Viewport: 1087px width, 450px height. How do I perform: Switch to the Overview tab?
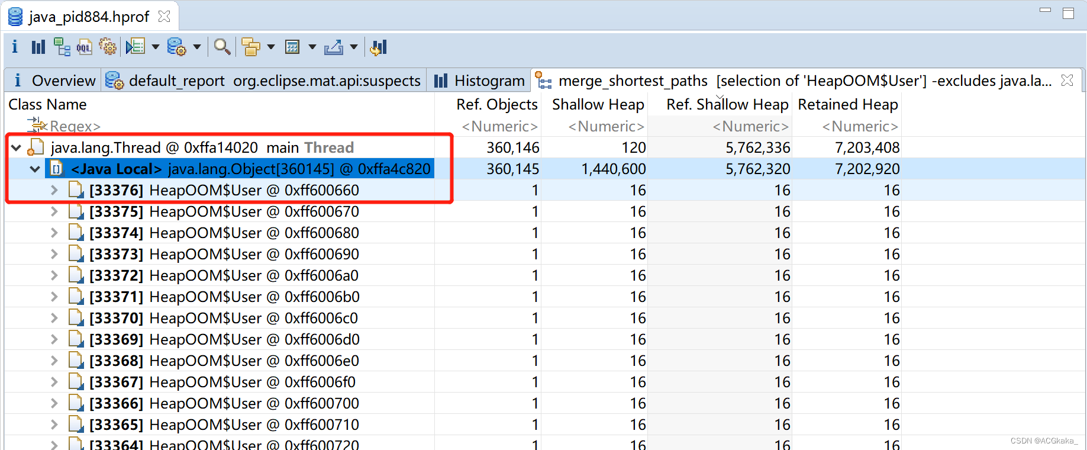point(53,81)
